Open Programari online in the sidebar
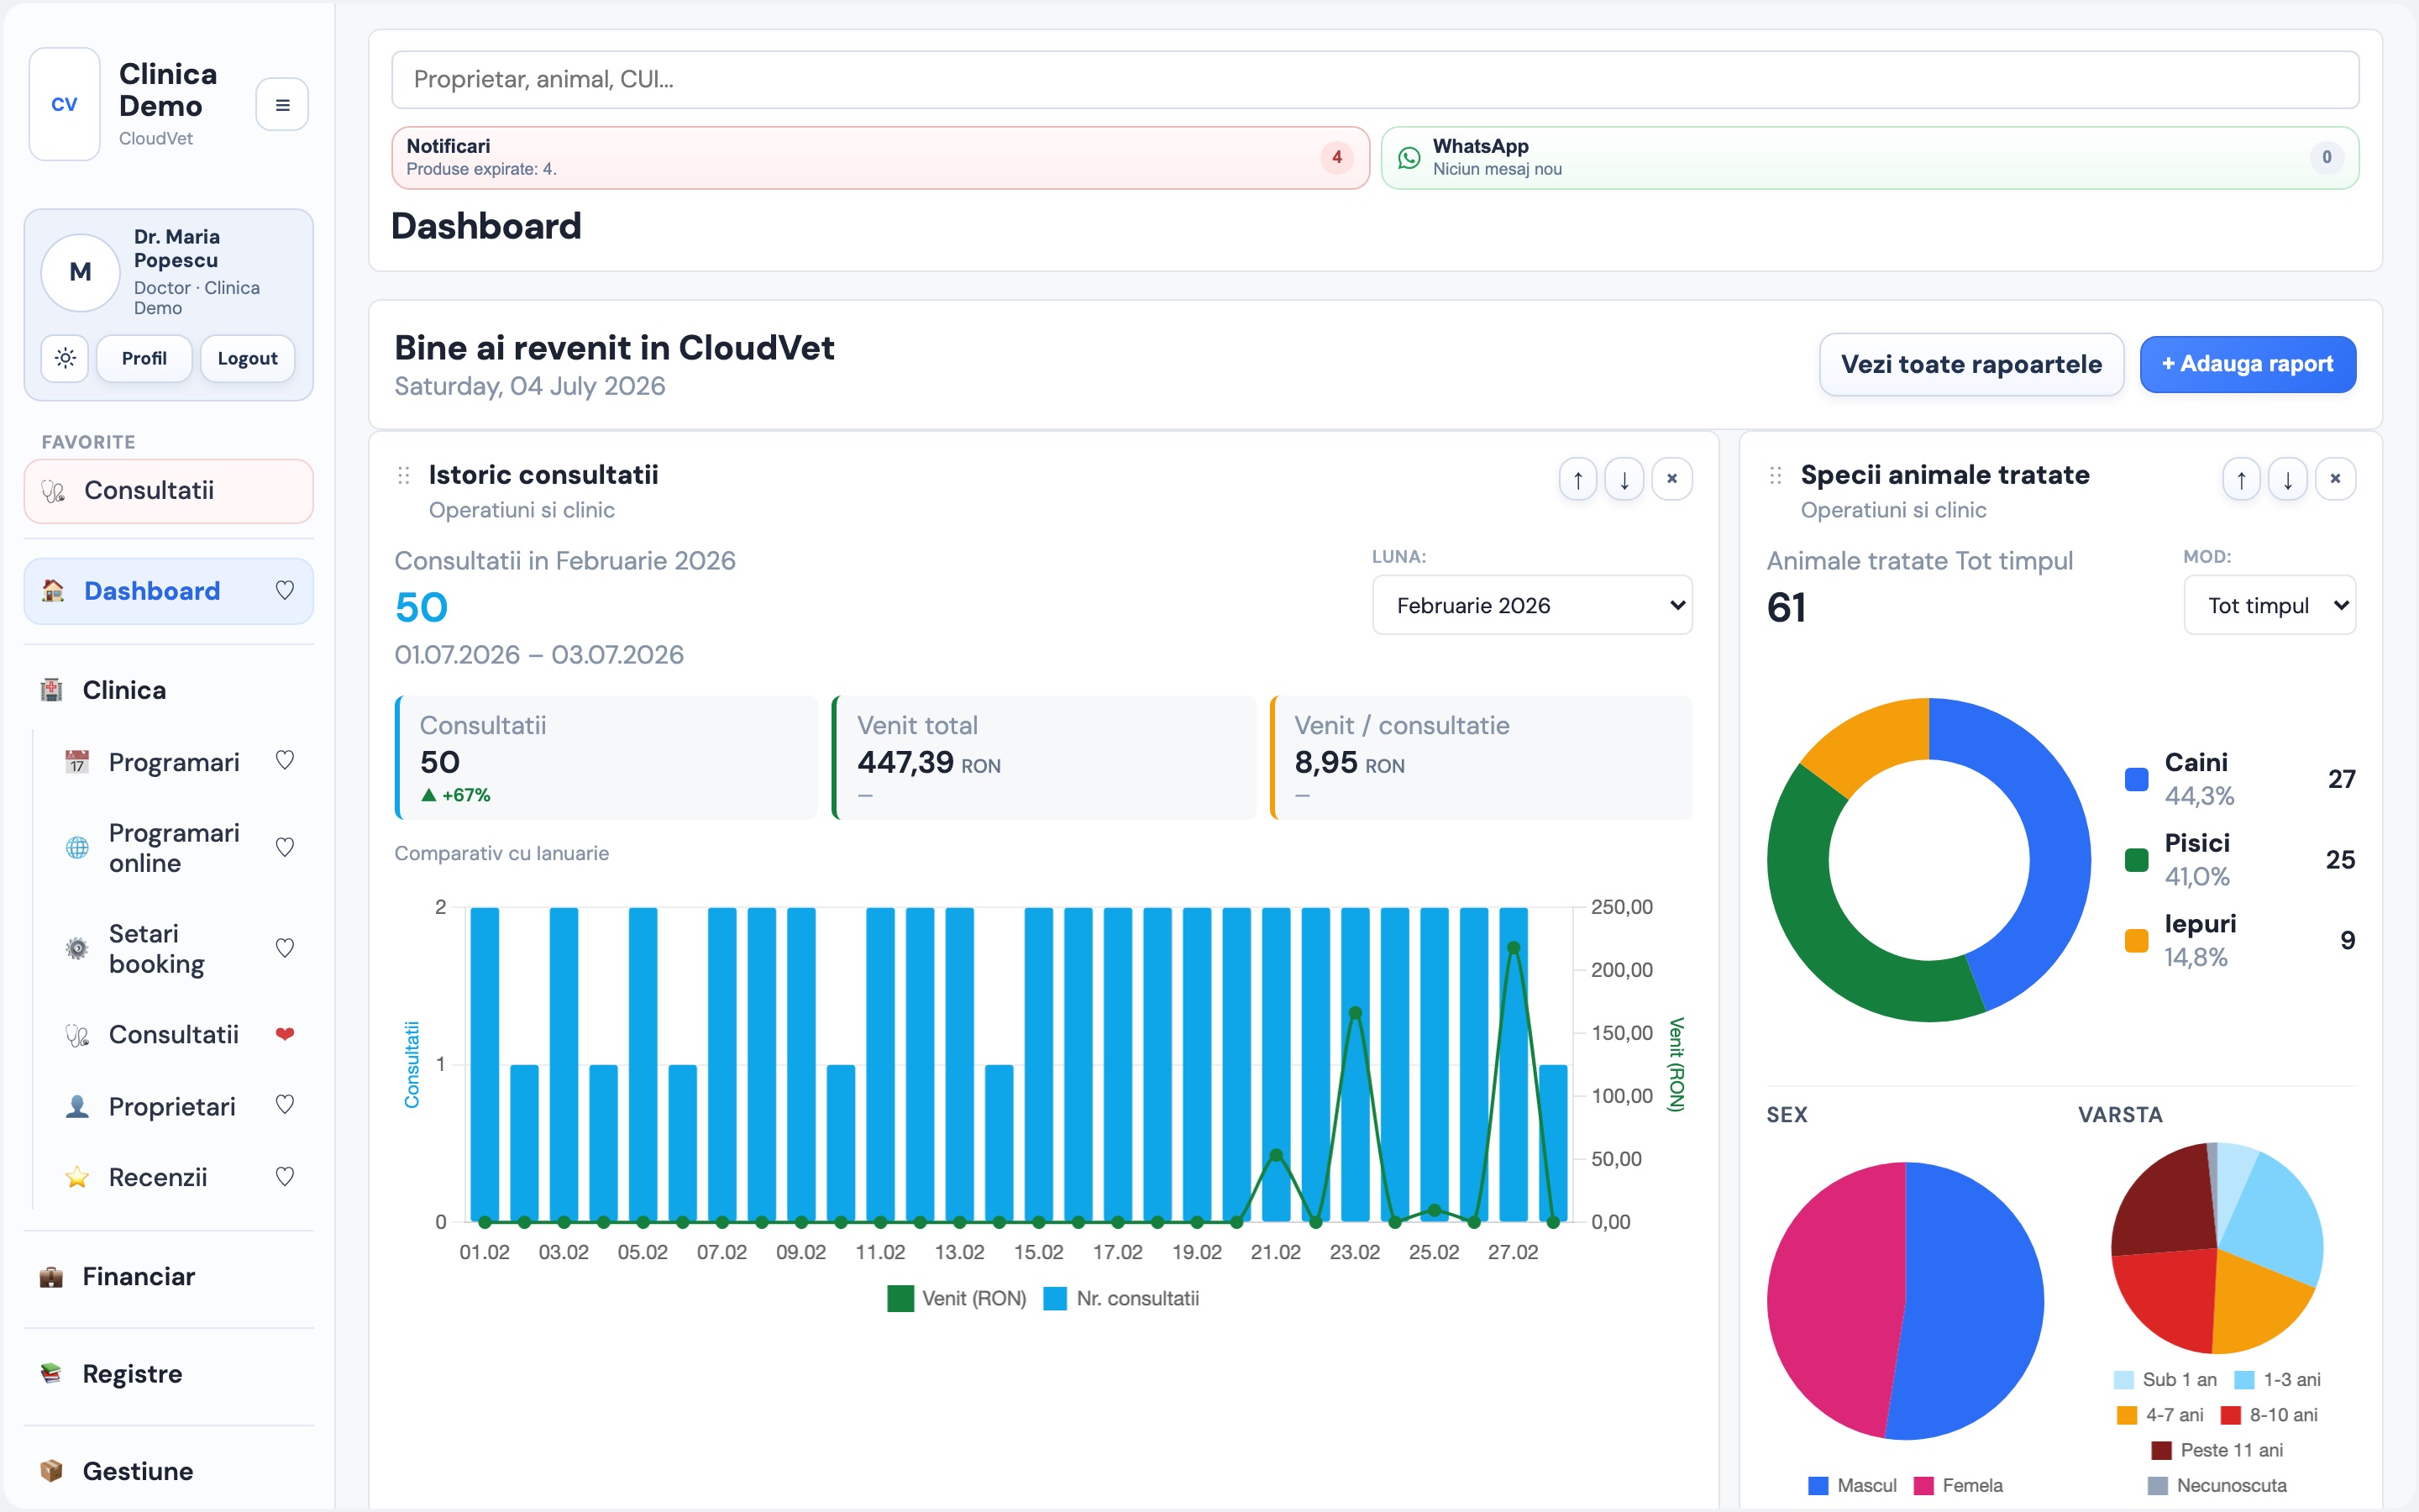This screenshot has height=1512, width=2419. point(174,848)
